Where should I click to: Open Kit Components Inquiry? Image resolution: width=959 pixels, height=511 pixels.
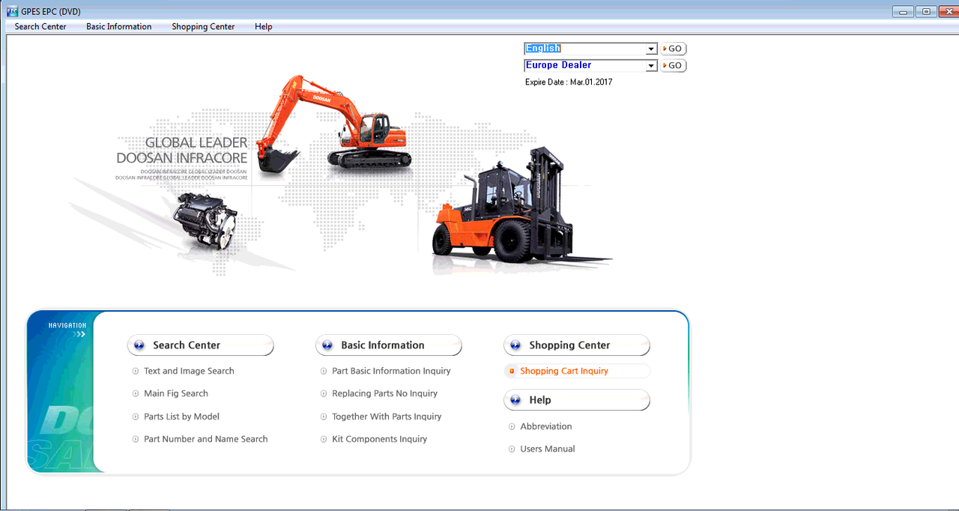pyautogui.click(x=379, y=439)
